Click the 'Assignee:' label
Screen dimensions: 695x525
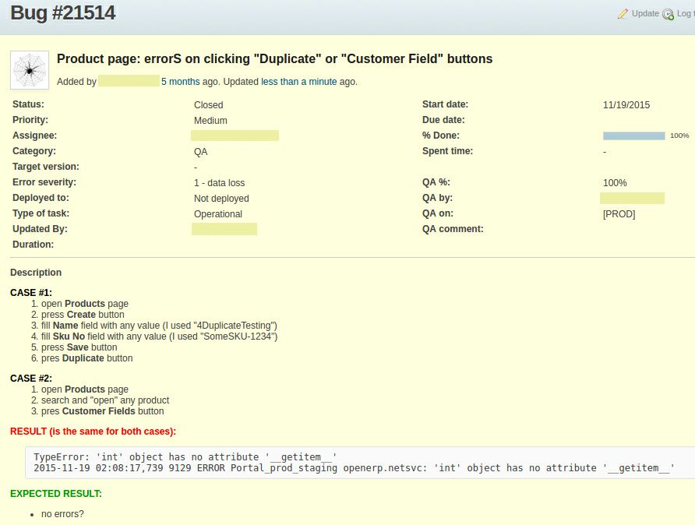tap(34, 136)
